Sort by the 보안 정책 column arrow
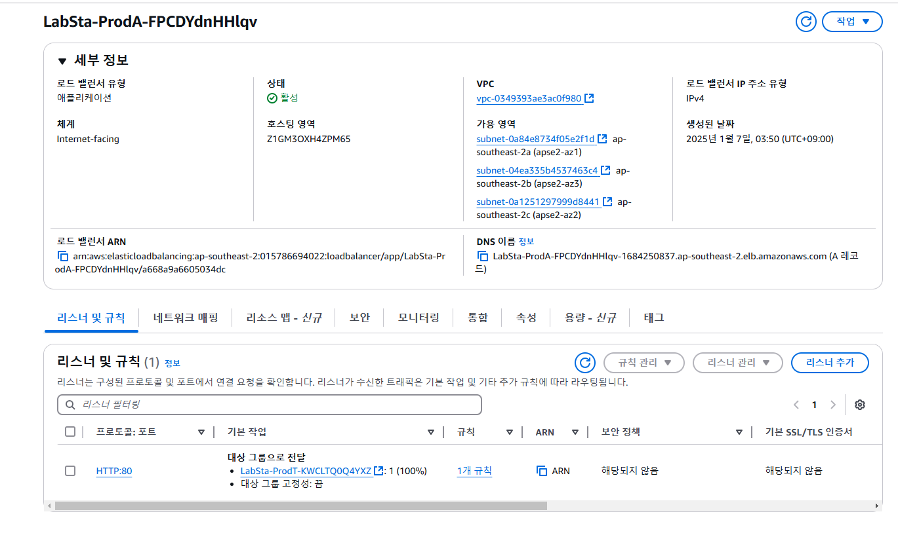Screen dimensions: 898x535 (739, 432)
